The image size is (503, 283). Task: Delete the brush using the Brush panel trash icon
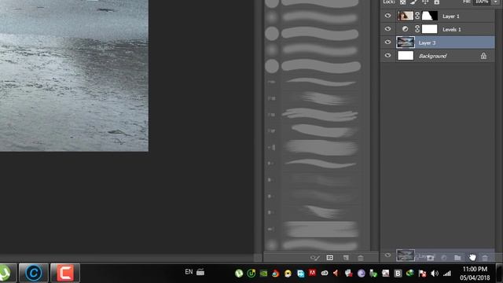[361, 257]
